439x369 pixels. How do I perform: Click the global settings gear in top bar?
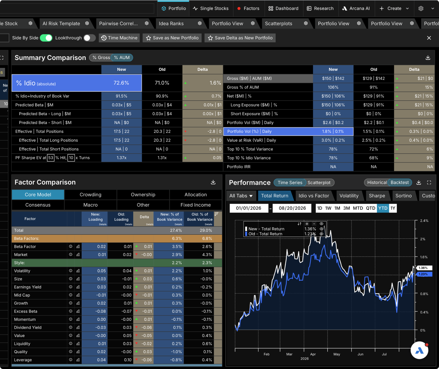click(x=421, y=9)
